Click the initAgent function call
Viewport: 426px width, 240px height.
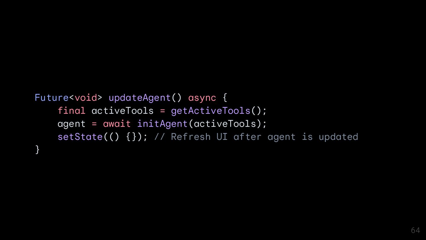(162, 124)
